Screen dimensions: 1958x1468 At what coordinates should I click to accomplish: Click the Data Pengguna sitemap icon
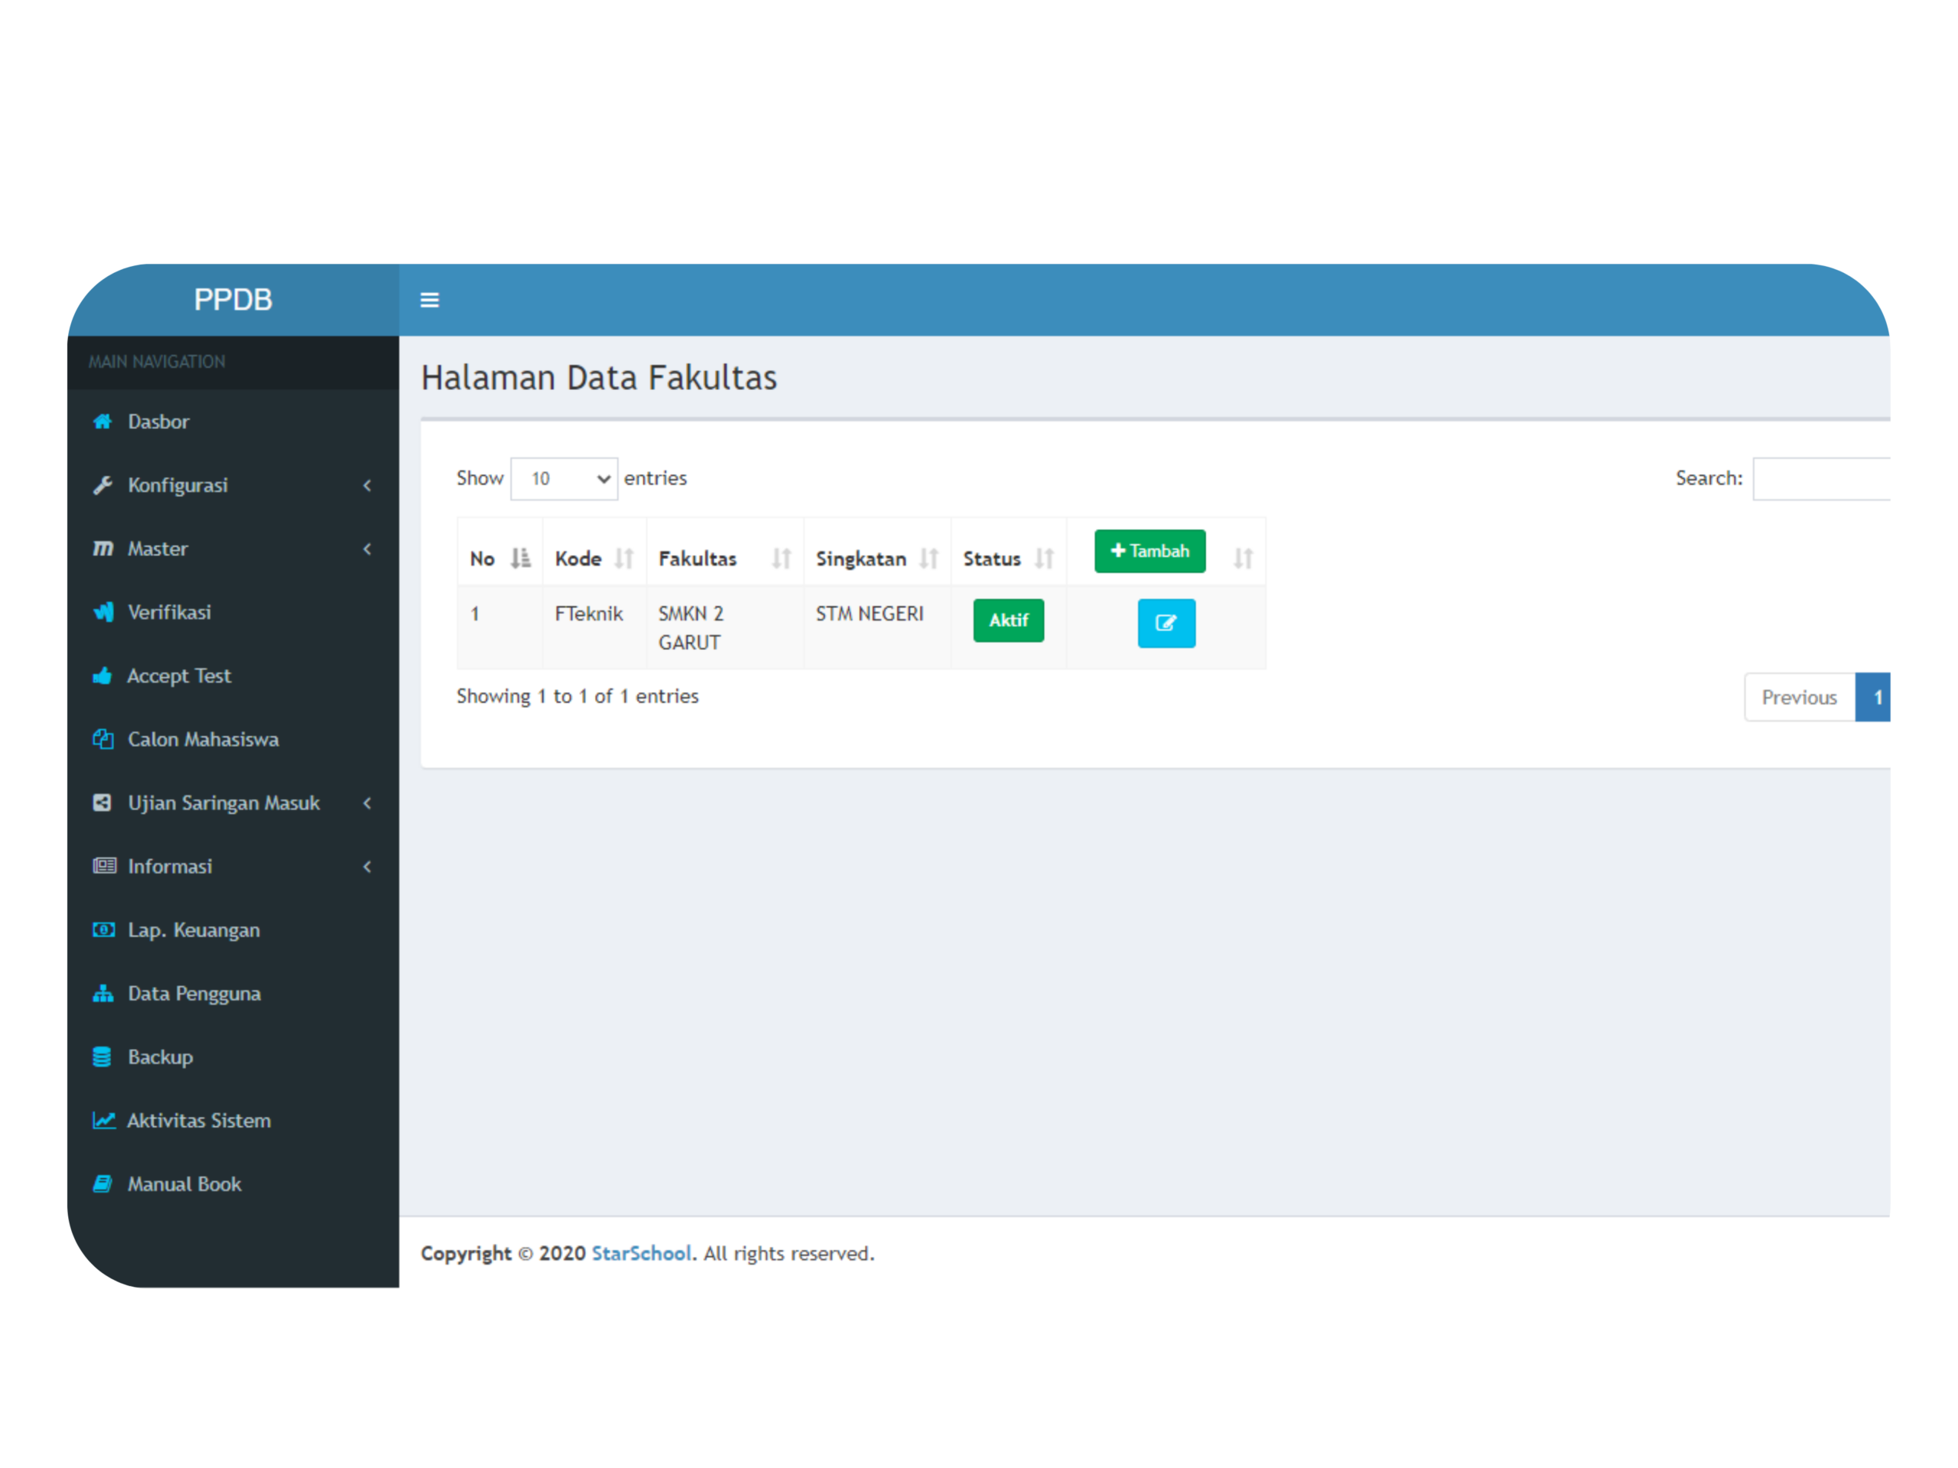[x=102, y=993]
